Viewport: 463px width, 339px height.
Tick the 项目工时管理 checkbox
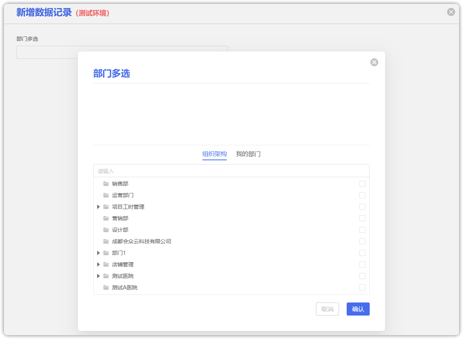click(362, 207)
